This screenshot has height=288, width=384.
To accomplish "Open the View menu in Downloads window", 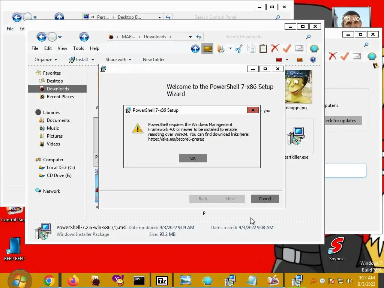I will pos(62,48).
